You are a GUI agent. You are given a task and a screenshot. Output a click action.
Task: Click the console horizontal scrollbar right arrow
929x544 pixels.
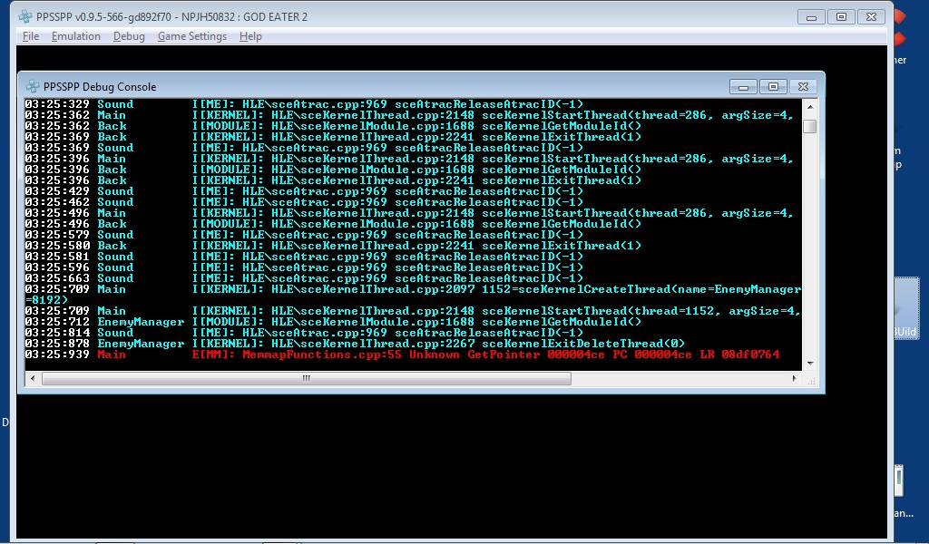tap(795, 378)
